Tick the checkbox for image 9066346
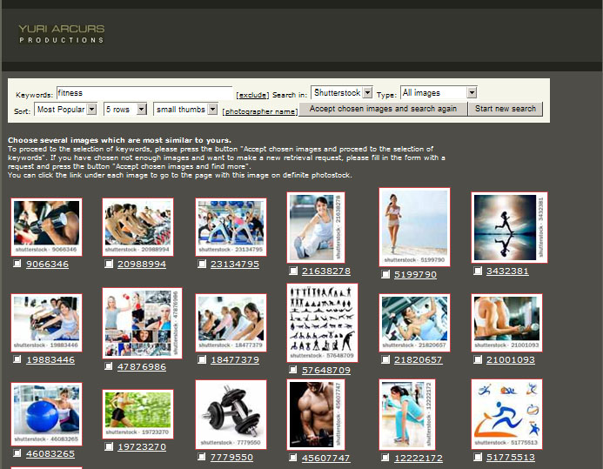603x469 pixels. (18, 264)
